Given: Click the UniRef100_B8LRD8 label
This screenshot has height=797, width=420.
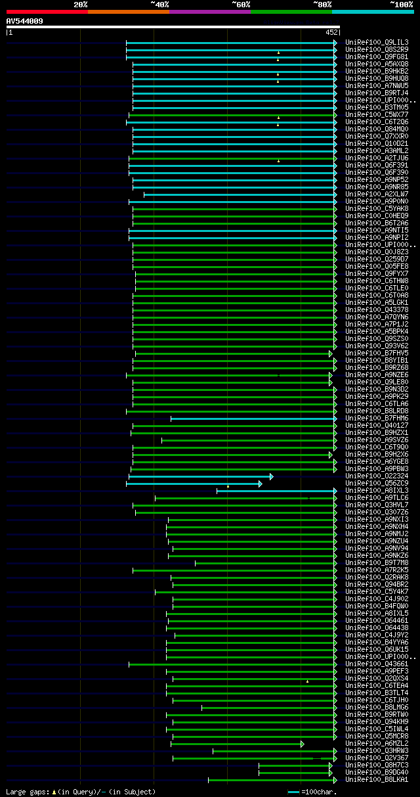Looking at the screenshot, I should point(377,411).
